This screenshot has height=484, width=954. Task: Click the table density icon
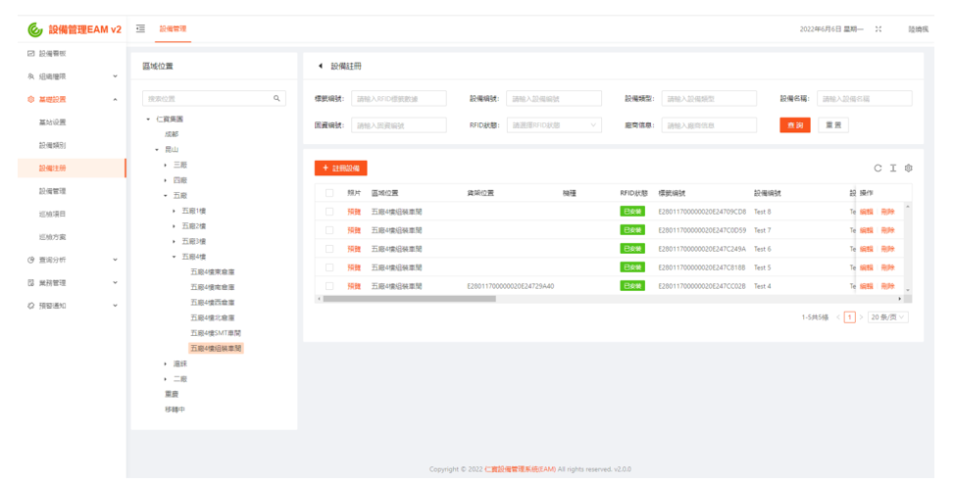893,169
